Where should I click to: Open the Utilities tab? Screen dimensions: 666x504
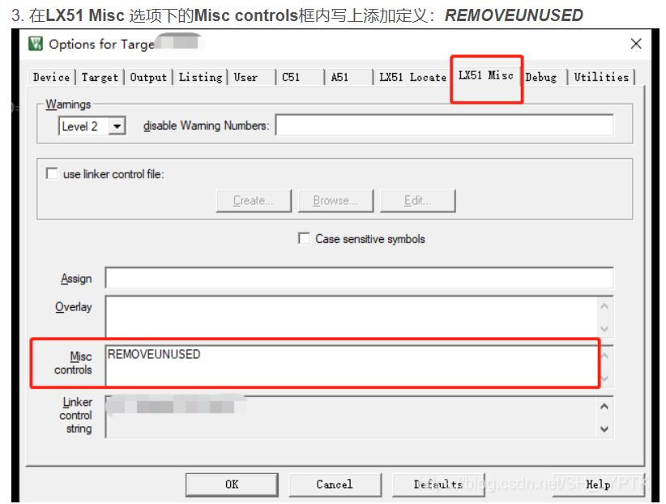[x=601, y=77]
